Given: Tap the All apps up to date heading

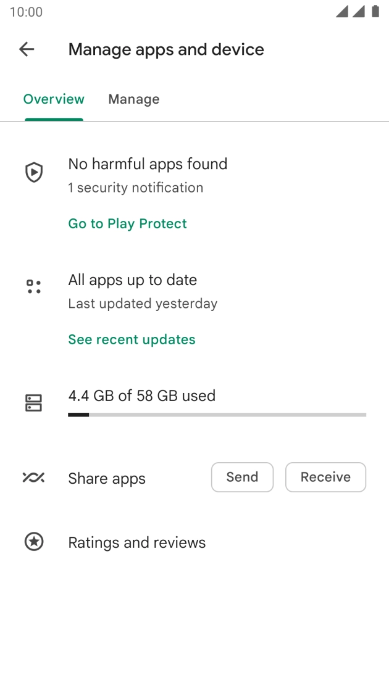Looking at the screenshot, I should pos(132,279).
